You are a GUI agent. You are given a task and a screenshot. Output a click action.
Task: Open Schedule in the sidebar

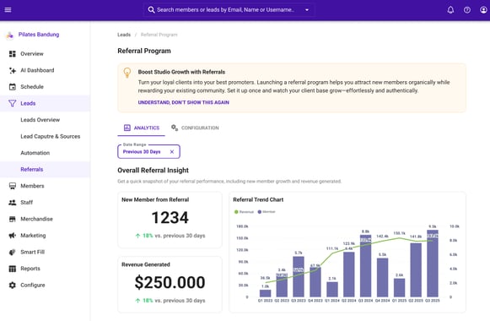click(46, 87)
